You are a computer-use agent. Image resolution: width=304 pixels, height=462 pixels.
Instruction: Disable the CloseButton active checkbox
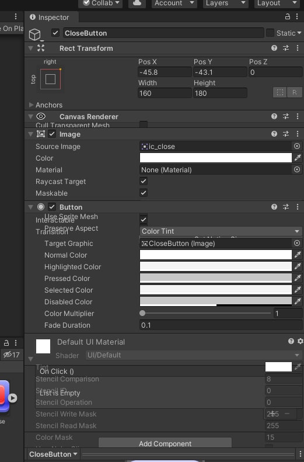tap(55, 33)
